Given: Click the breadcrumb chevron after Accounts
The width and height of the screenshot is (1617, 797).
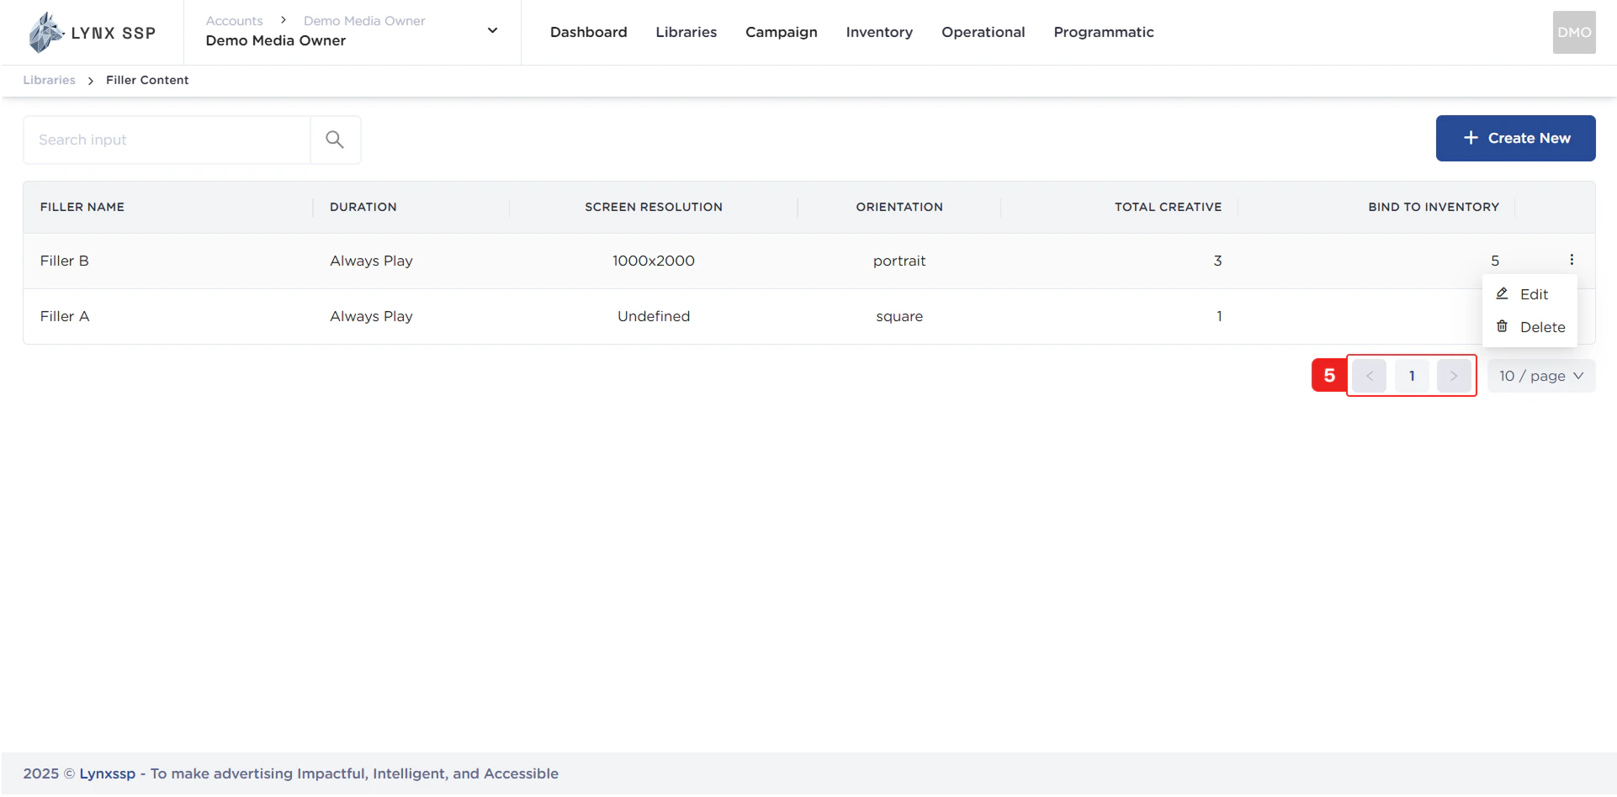Looking at the screenshot, I should coord(283,19).
